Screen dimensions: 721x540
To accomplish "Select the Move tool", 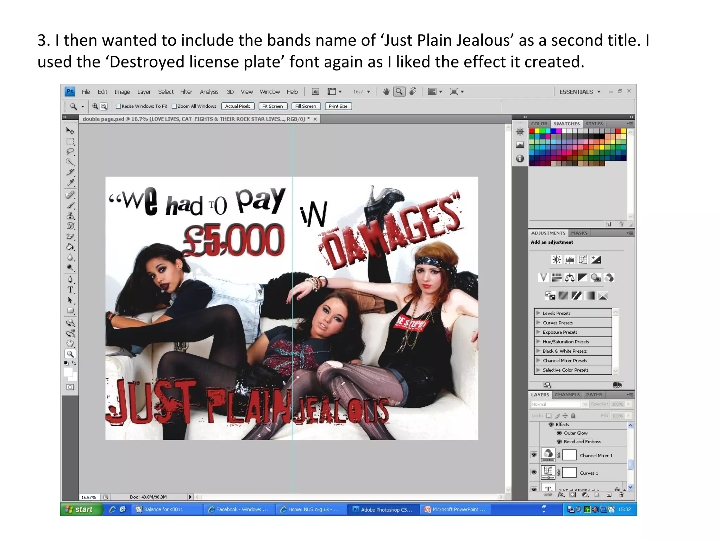I will click(x=70, y=131).
